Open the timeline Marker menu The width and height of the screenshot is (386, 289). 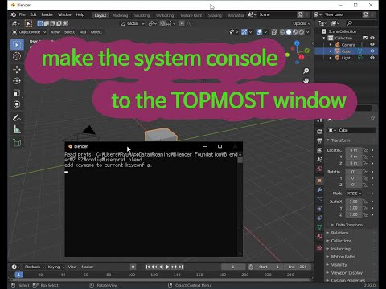pos(88,267)
